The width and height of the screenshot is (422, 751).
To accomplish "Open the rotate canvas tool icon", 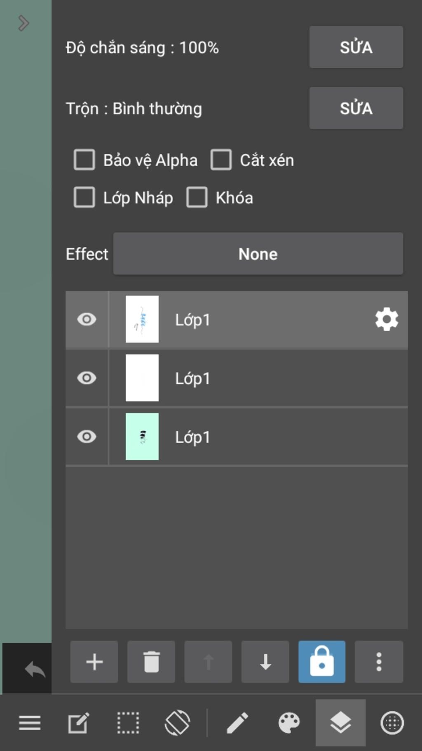I will click(x=177, y=723).
